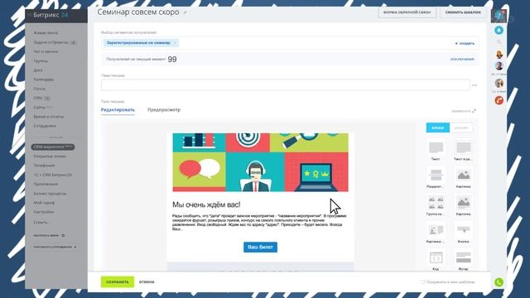Click the orange-red phone call icon

click(499, 100)
